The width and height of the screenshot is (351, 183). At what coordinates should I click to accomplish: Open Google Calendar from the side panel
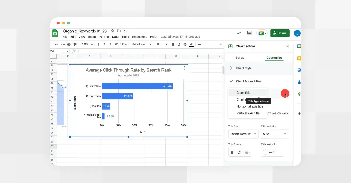tap(299, 46)
